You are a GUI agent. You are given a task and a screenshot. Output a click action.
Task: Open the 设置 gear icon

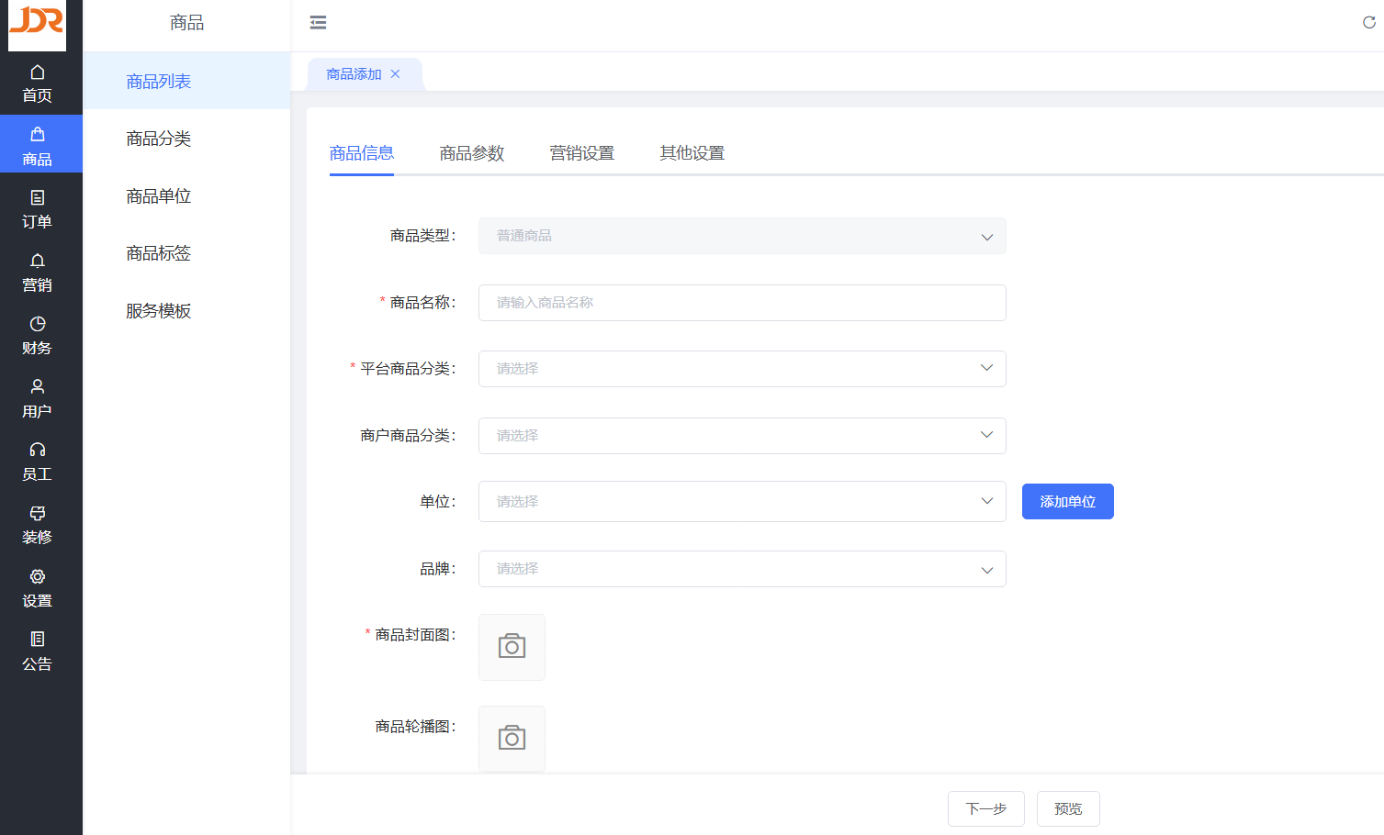click(38, 576)
